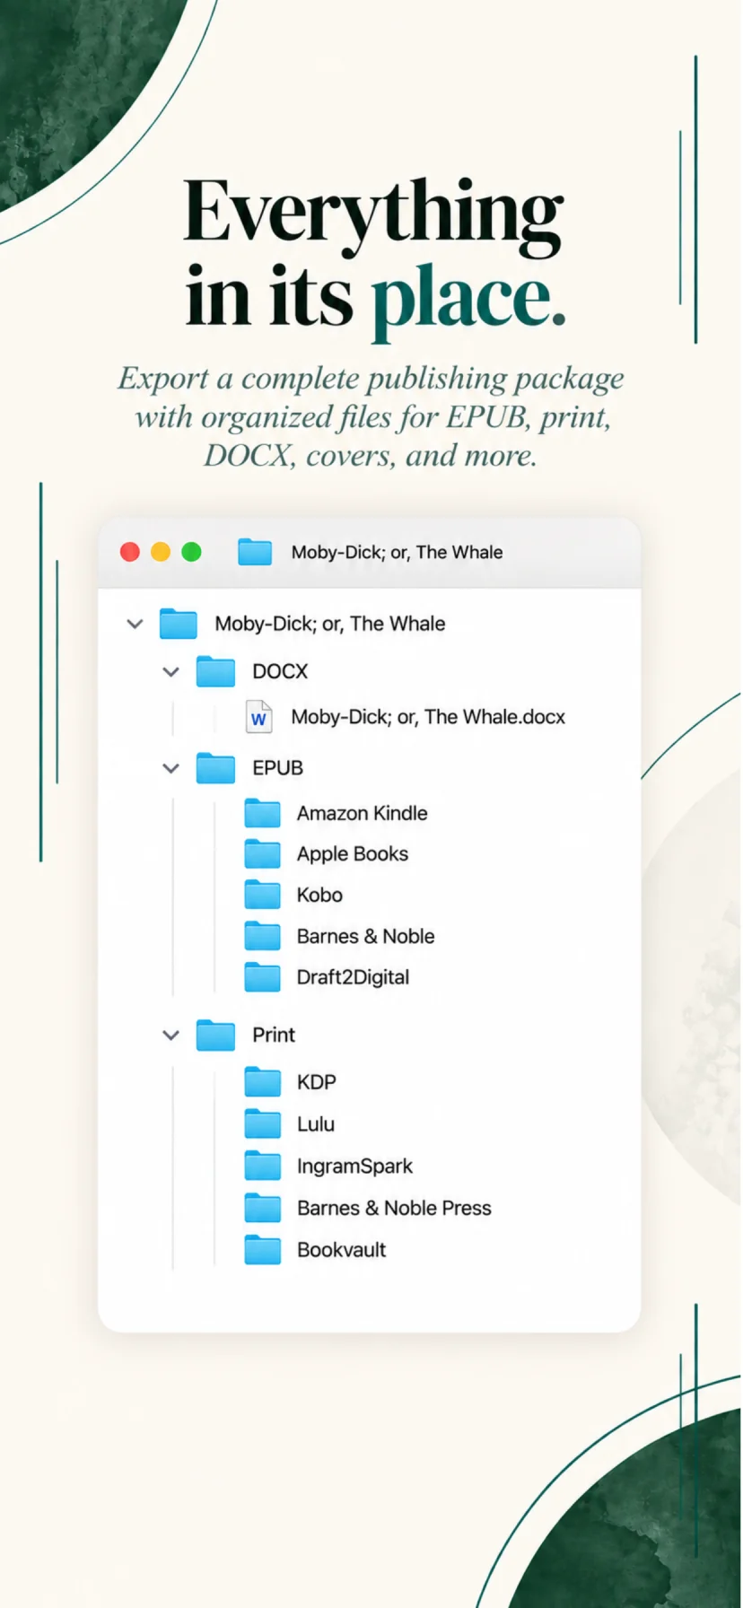The image size is (743, 1608).
Task: Select the Draft2Digital label
Action: click(x=354, y=977)
